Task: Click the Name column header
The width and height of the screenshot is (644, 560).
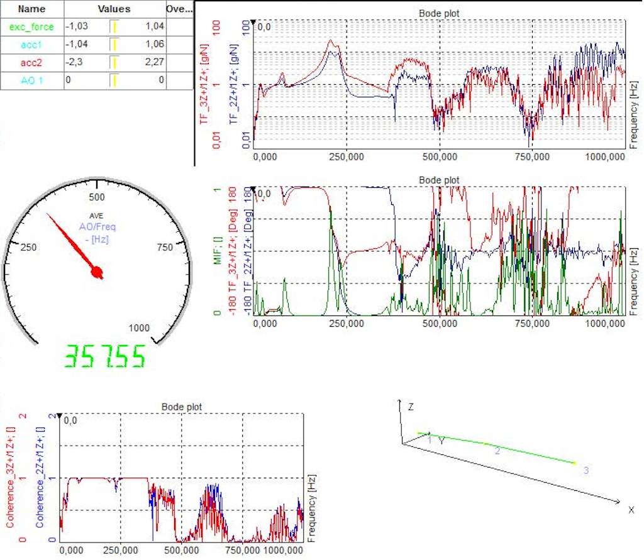Action: pos(31,9)
